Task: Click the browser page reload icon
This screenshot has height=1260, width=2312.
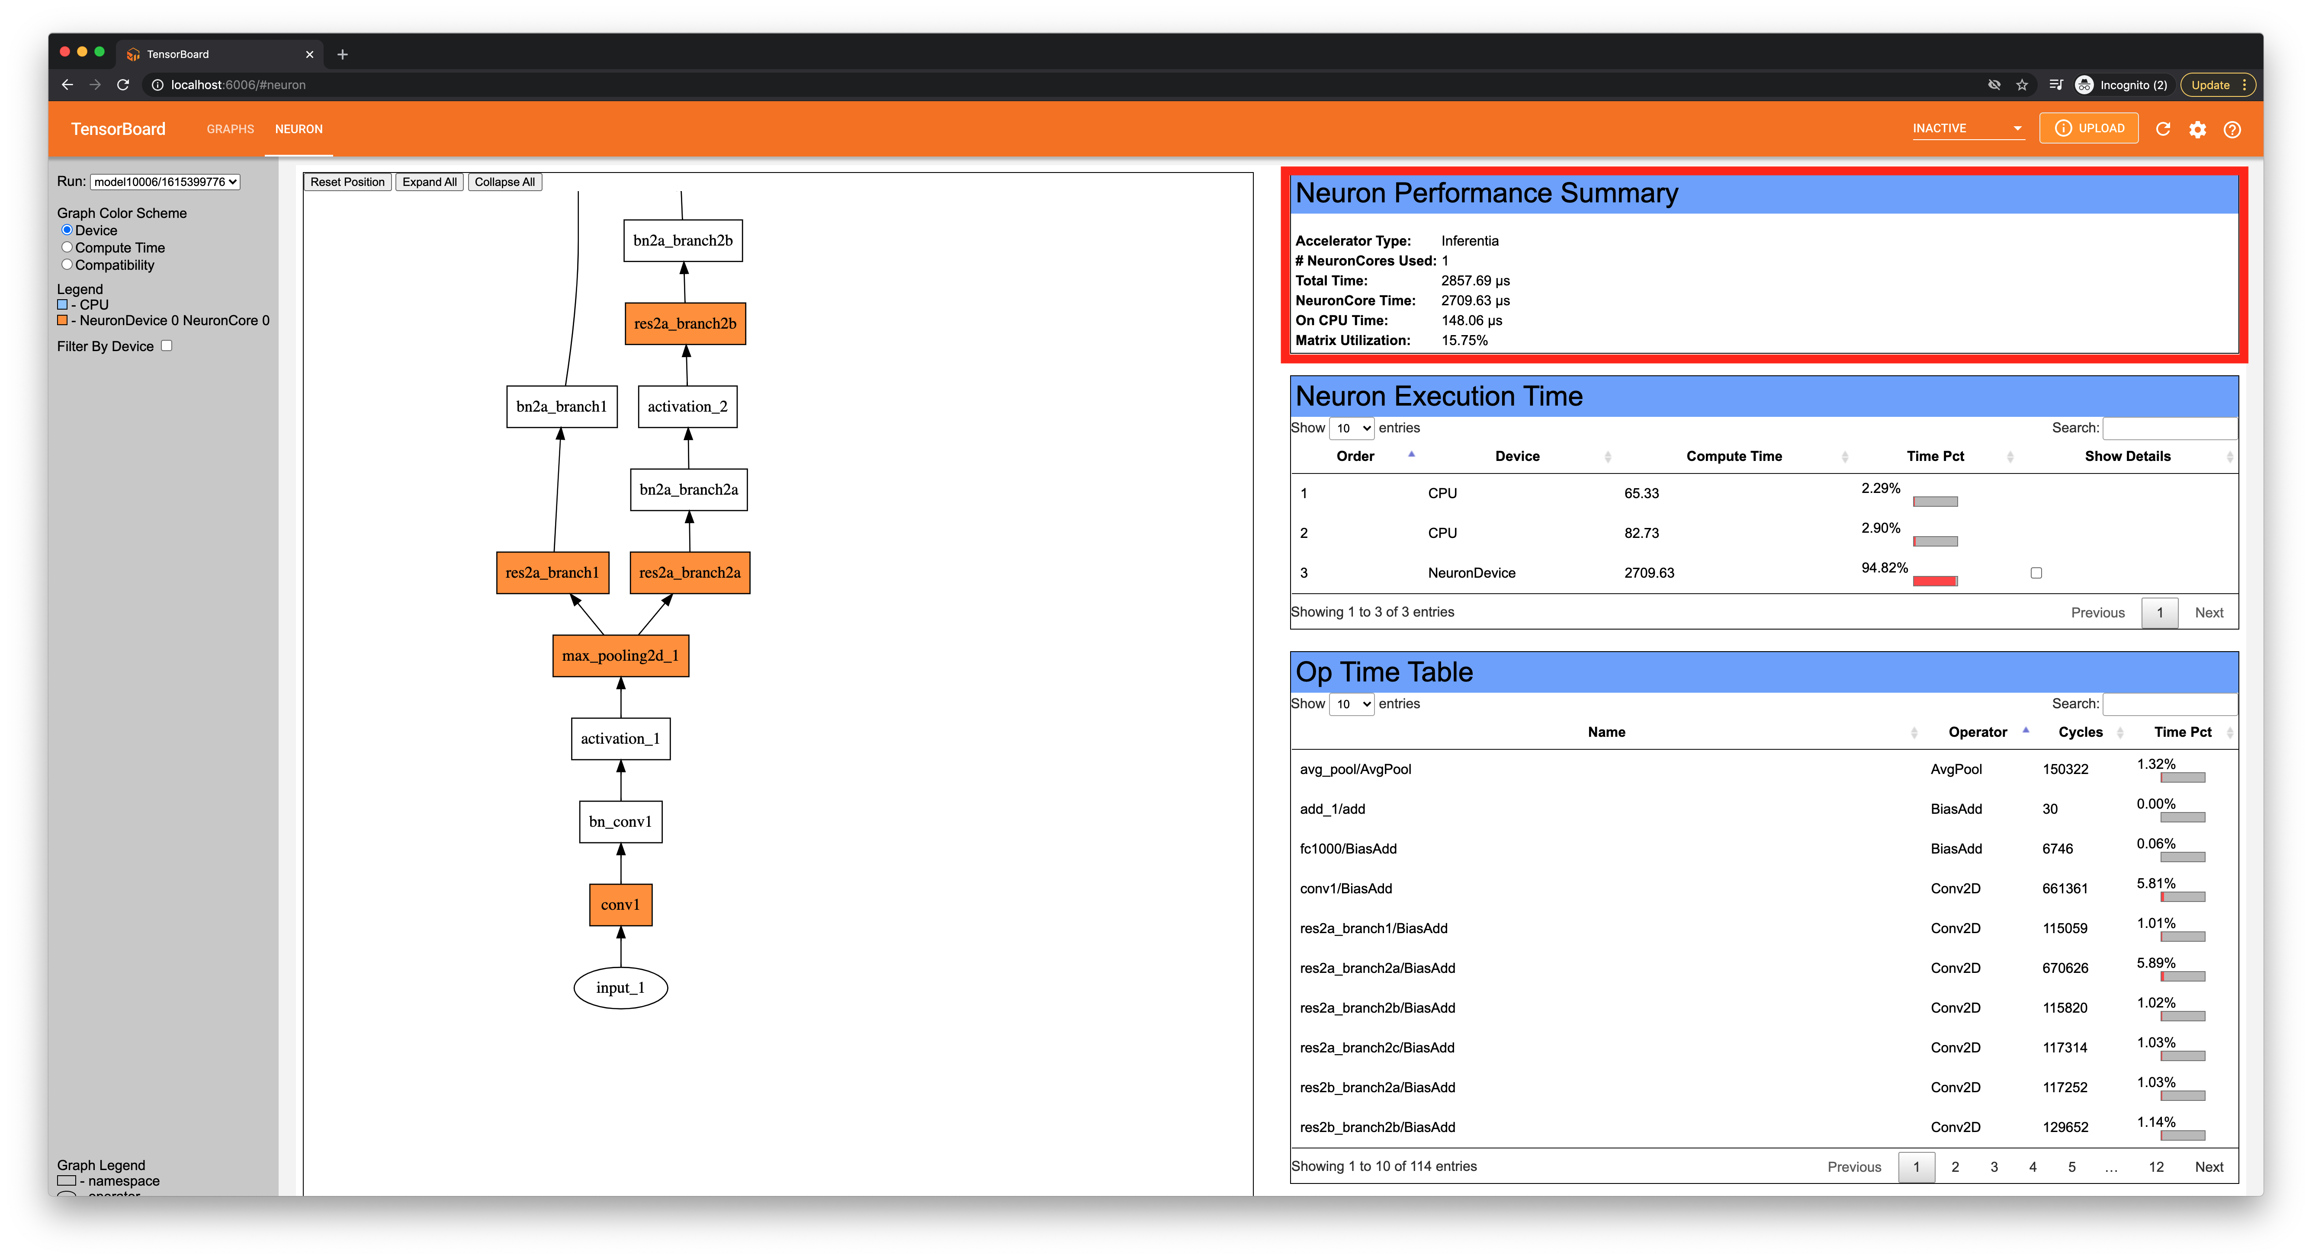Action: 124,85
